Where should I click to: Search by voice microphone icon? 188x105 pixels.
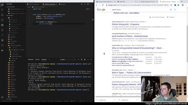coord(171,10)
